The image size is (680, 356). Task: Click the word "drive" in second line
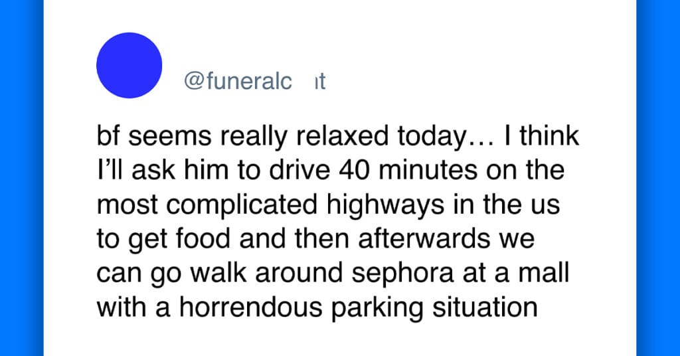[299, 170]
